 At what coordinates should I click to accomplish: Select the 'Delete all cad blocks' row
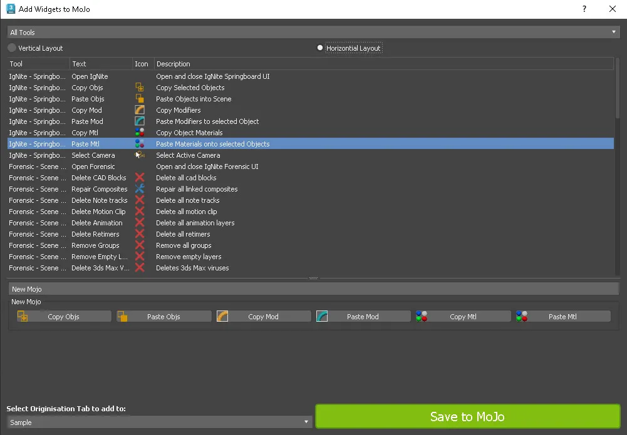[310, 177]
